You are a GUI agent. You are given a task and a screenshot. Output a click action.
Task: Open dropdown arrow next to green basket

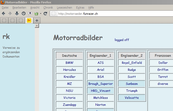tap(41, 13)
